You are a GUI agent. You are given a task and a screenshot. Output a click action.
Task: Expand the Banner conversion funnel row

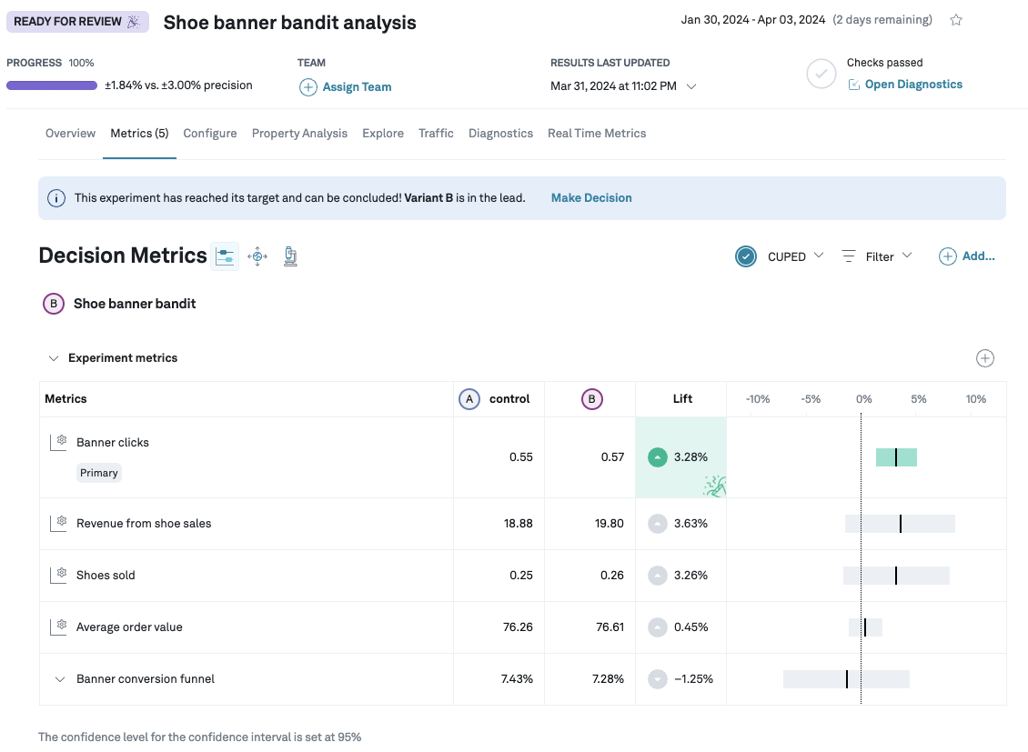point(60,679)
